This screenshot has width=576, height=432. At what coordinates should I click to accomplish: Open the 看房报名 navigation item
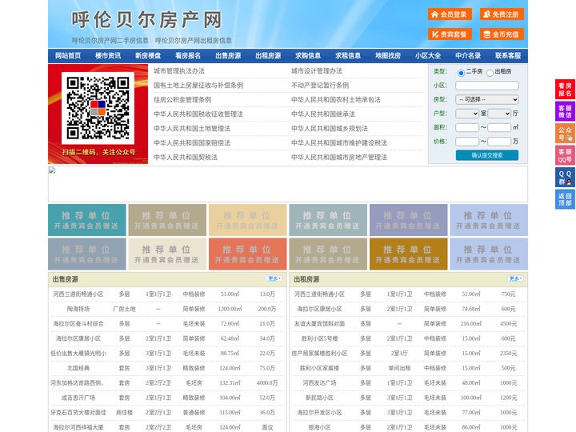pyautogui.click(x=188, y=56)
